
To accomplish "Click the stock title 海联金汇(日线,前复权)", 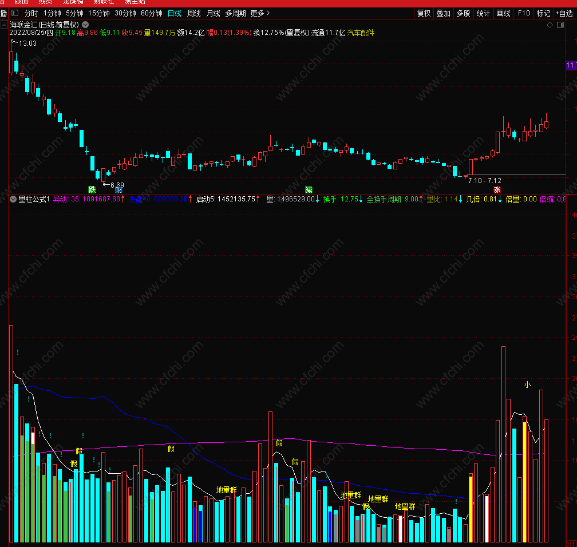I will 45,25.
